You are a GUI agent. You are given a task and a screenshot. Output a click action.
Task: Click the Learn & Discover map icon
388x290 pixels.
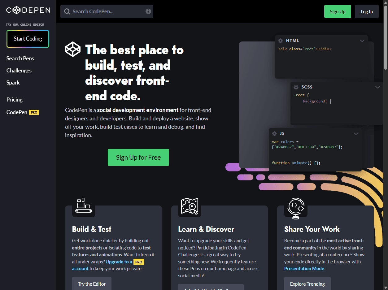click(190, 206)
